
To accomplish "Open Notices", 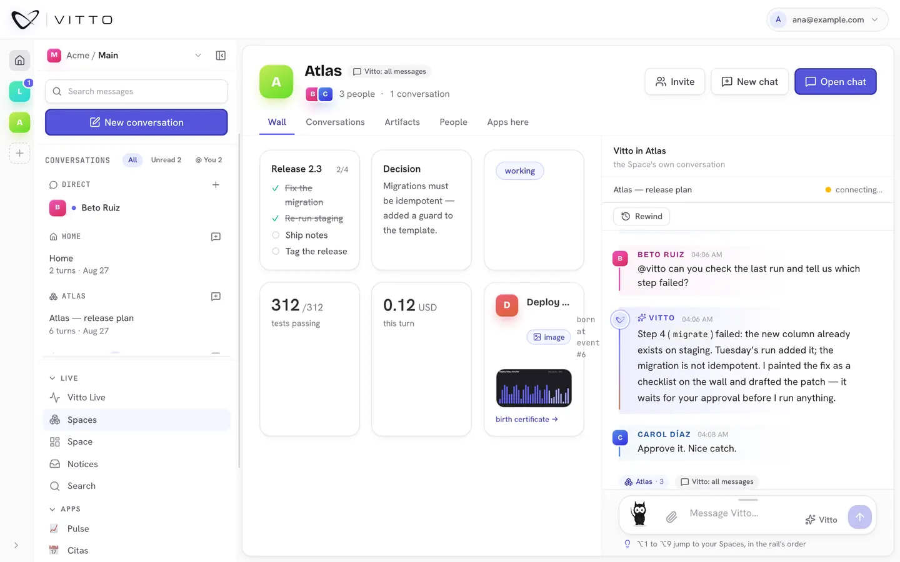I will click(136, 464).
